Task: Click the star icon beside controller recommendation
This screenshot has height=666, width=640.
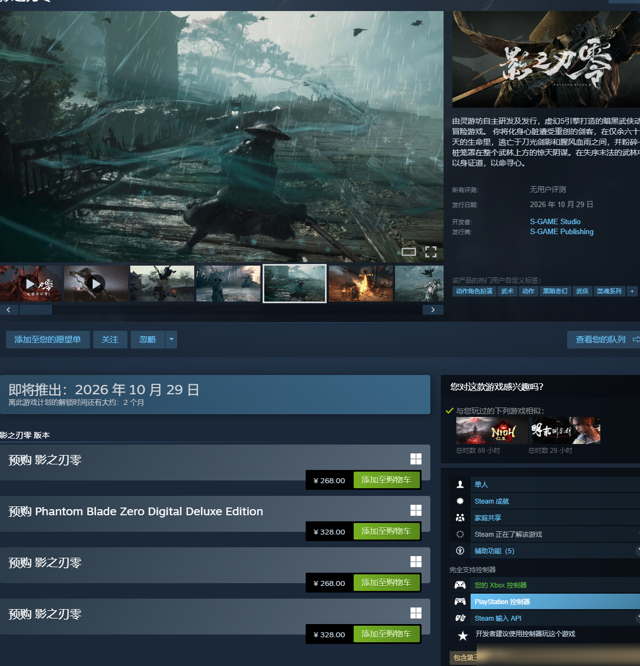Action: [x=463, y=636]
